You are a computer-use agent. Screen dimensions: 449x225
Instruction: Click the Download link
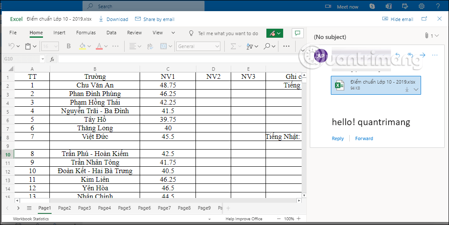[113, 19]
